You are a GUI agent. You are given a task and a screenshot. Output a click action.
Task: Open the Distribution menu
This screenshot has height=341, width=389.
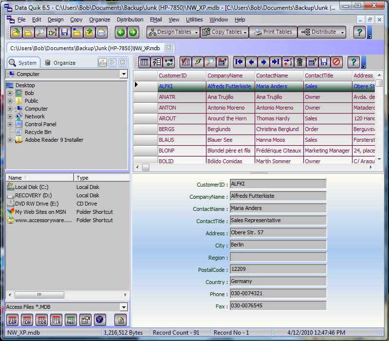coord(130,19)
